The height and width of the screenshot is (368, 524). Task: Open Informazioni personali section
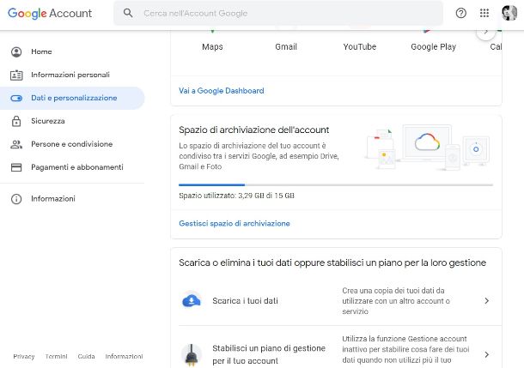pyautogui.click(x=72, y=75)
